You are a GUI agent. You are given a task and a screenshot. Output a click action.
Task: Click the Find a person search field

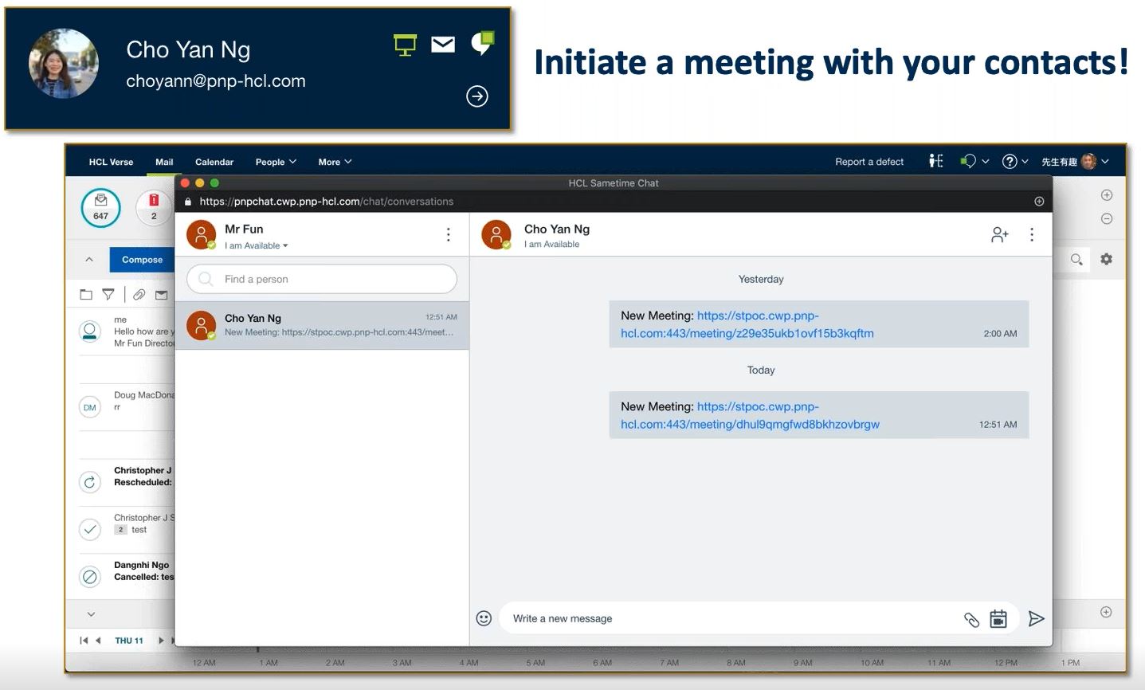click(x=322, y=279)
